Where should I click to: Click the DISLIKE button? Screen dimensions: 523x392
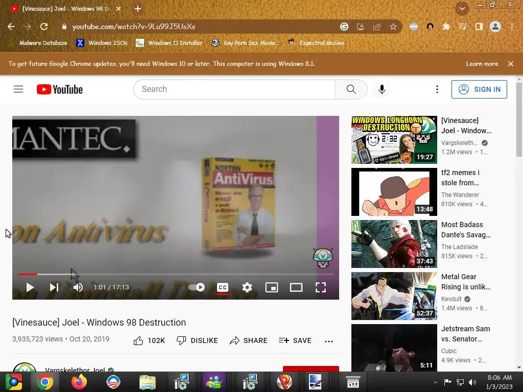pos(197,340)
